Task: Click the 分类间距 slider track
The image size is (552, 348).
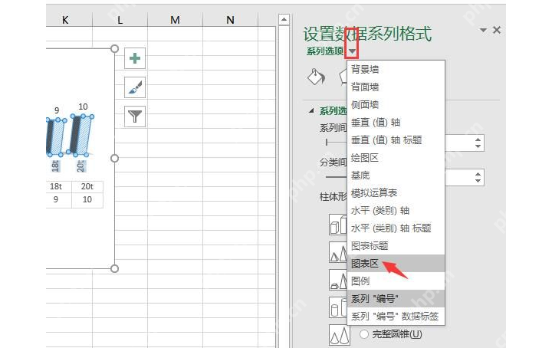Action: coord(337,177)
